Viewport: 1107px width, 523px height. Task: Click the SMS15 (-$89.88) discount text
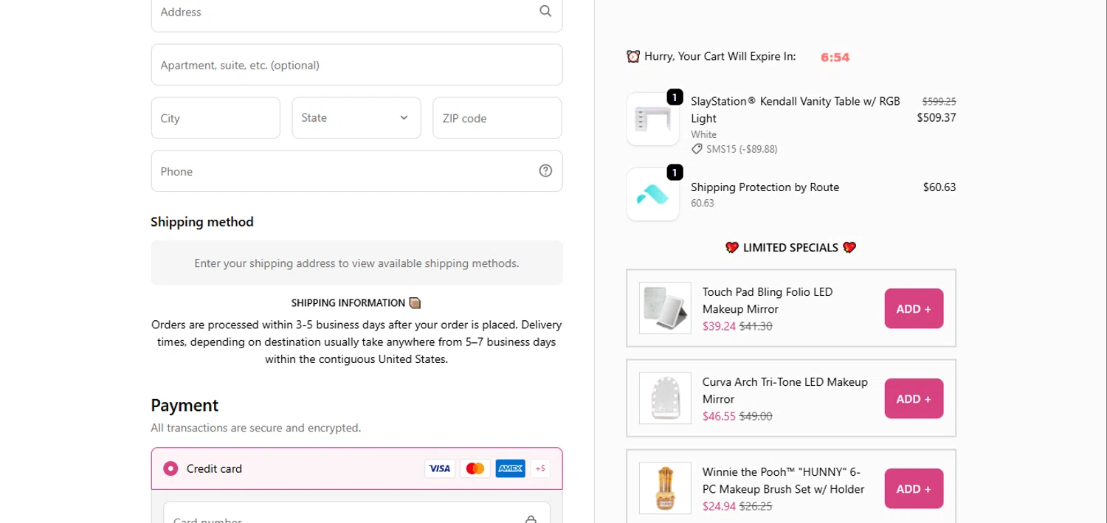click(x=742, y=149)
